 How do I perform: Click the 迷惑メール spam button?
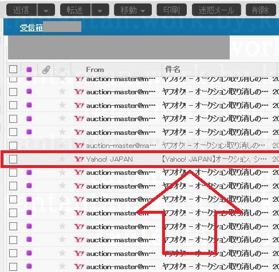pos(217,10)
